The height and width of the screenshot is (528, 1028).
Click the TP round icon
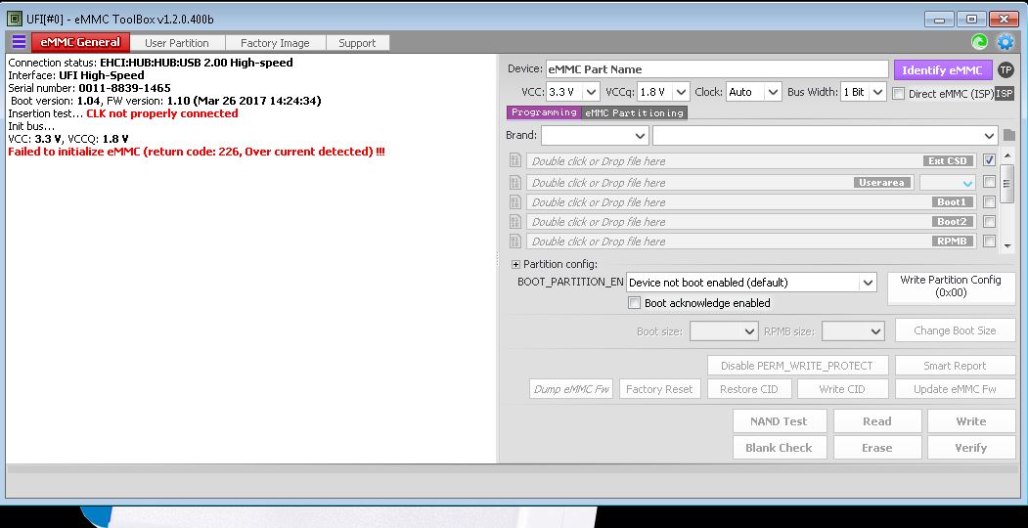(x=1006, y=70)
